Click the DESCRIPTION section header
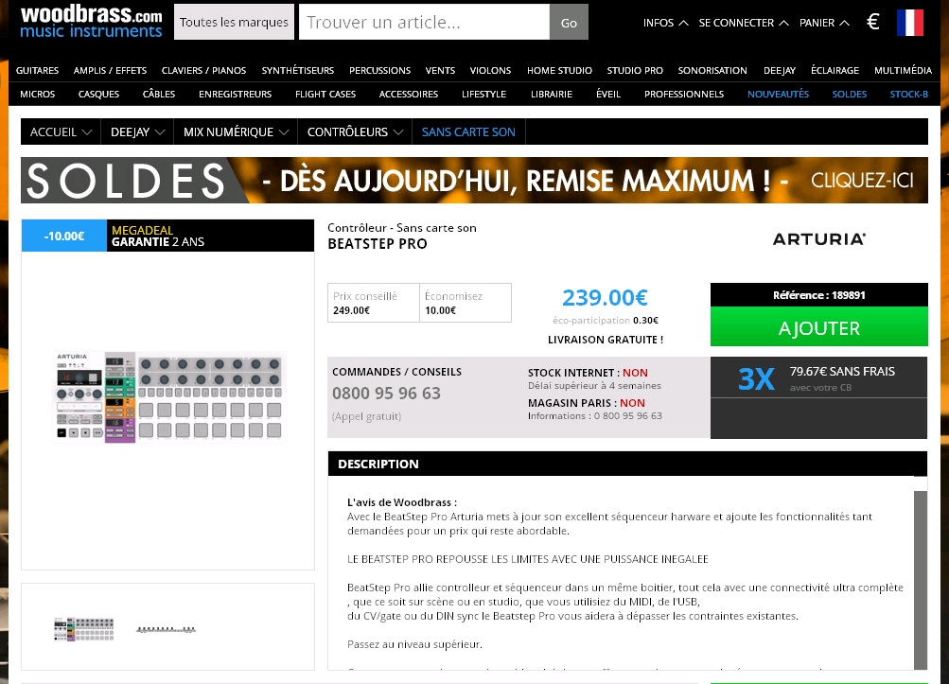The image size is (949, 684). point(627,464)
